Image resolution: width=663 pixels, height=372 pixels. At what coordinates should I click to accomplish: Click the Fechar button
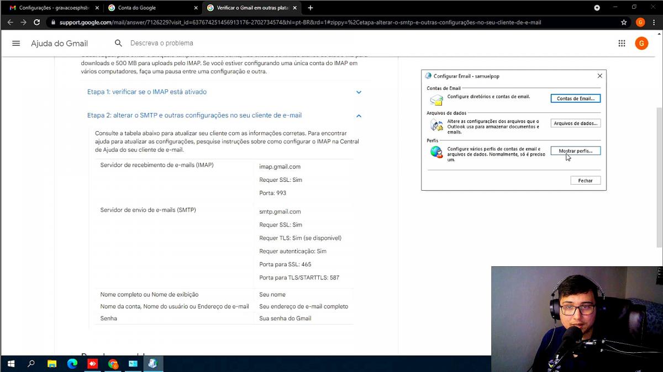[x=586, y=181]
